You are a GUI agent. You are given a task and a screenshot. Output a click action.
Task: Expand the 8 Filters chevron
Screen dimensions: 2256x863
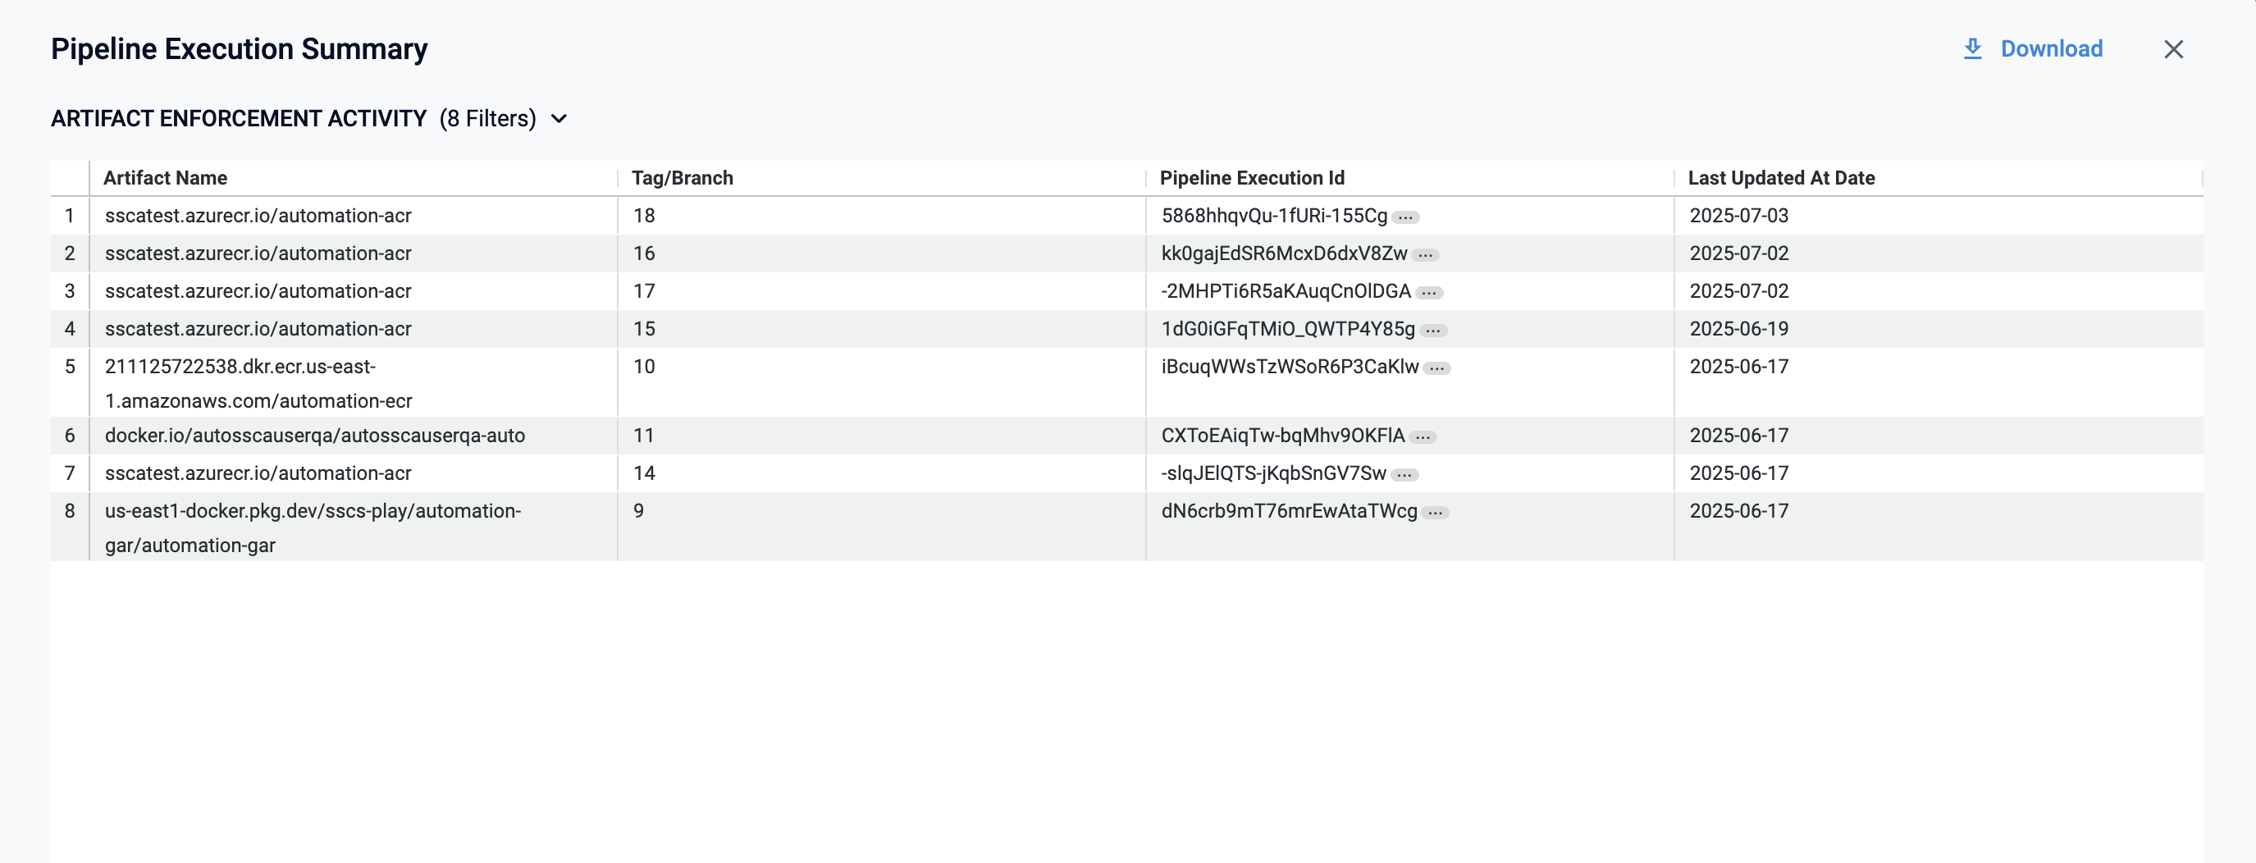(x=559, y=119)
